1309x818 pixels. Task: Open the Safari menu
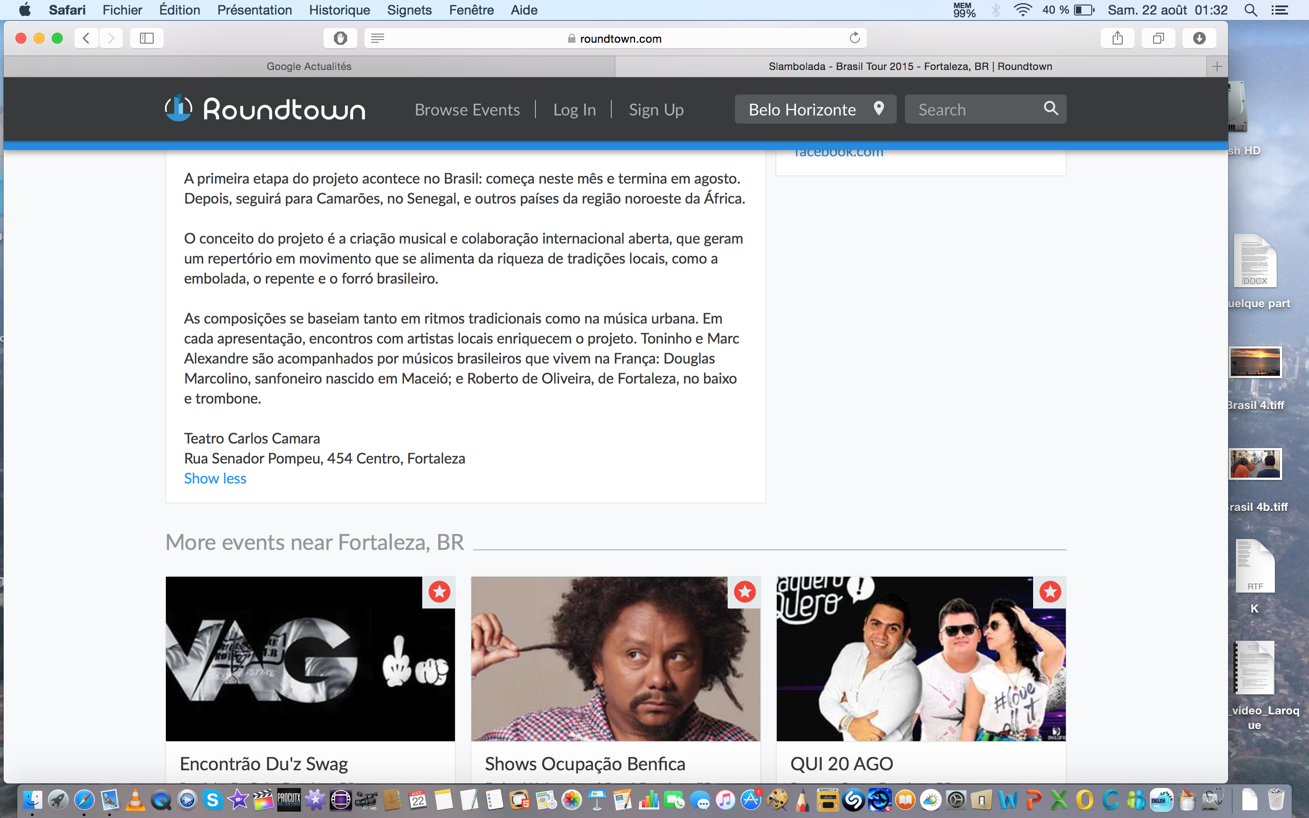pyautogui.click(x=67, y=10)
